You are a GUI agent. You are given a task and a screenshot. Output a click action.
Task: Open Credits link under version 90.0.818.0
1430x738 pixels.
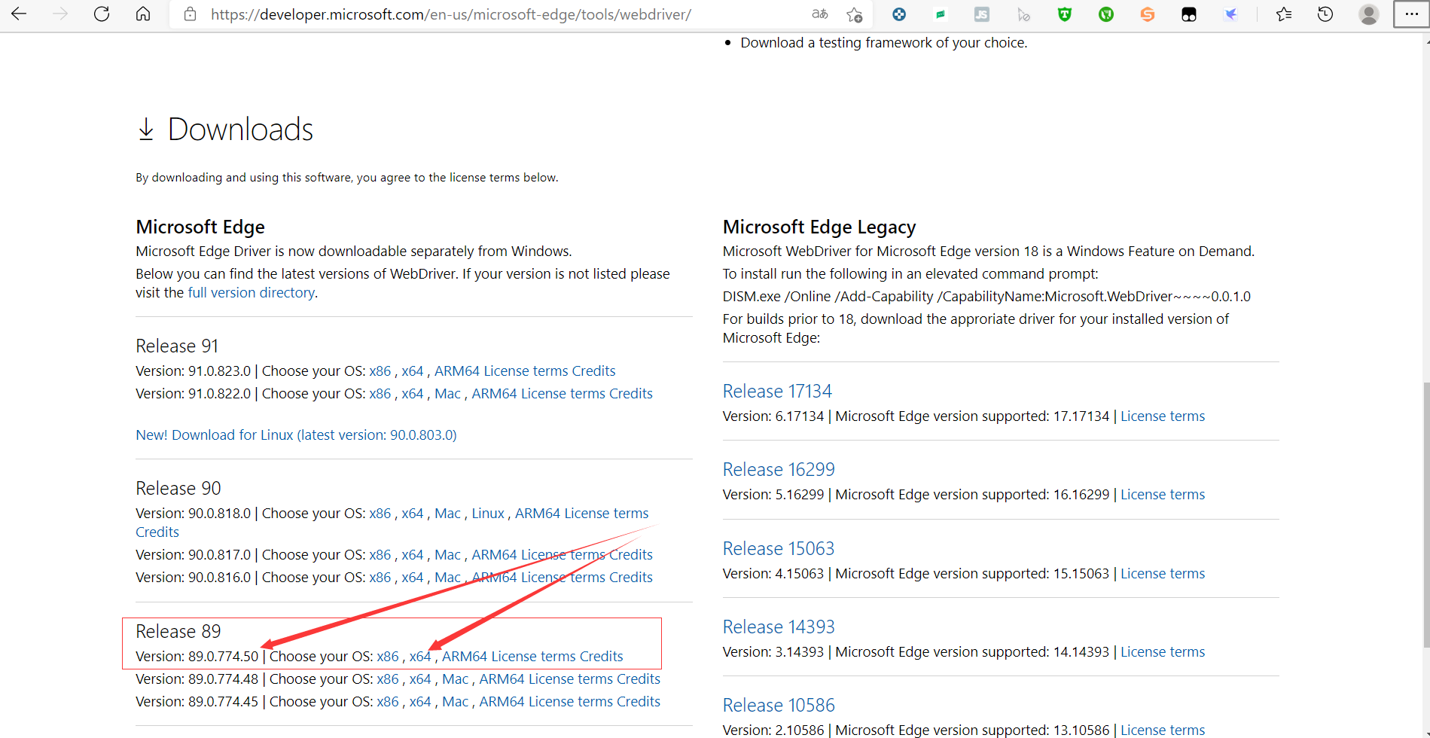(157, 532)
